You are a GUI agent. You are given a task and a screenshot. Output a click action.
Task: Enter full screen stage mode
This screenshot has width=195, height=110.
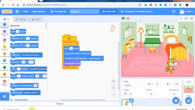192,18
